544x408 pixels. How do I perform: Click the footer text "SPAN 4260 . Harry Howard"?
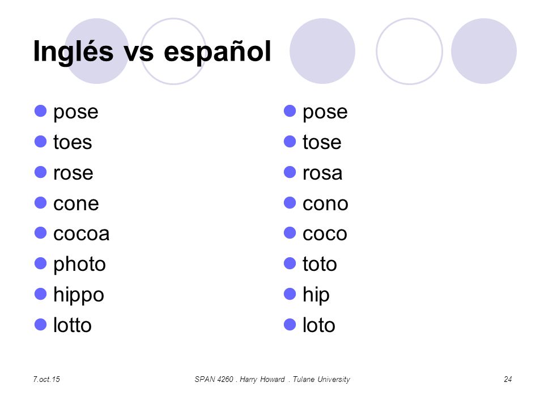click(x=239, y=379)
